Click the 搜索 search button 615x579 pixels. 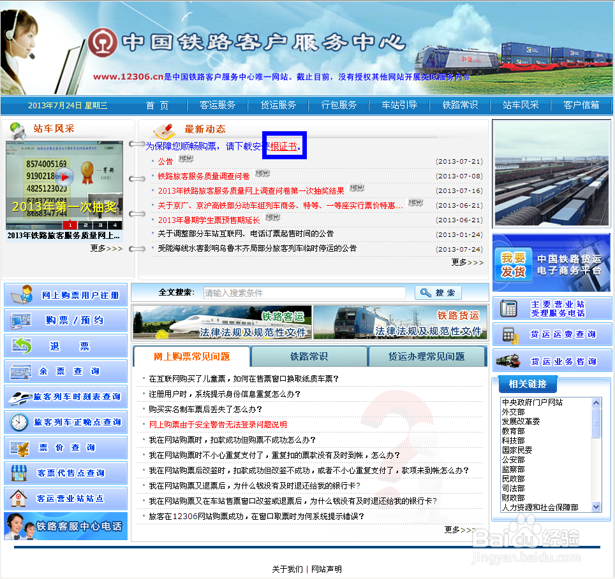438,292
